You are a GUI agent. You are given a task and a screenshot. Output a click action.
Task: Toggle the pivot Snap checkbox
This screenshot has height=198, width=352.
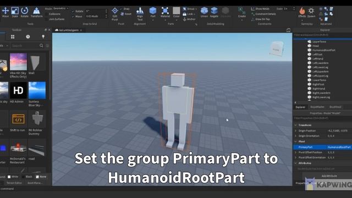point(121,9)
